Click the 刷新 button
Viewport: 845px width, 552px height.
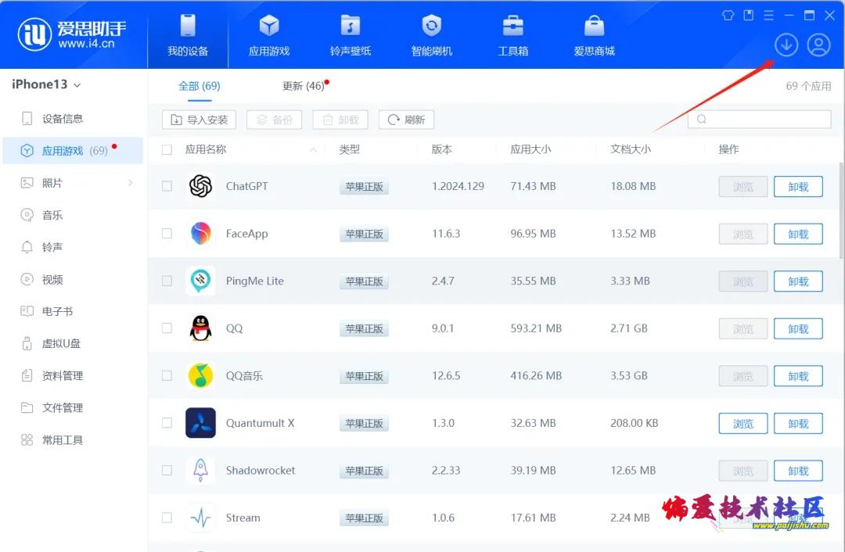pos(406,120)
